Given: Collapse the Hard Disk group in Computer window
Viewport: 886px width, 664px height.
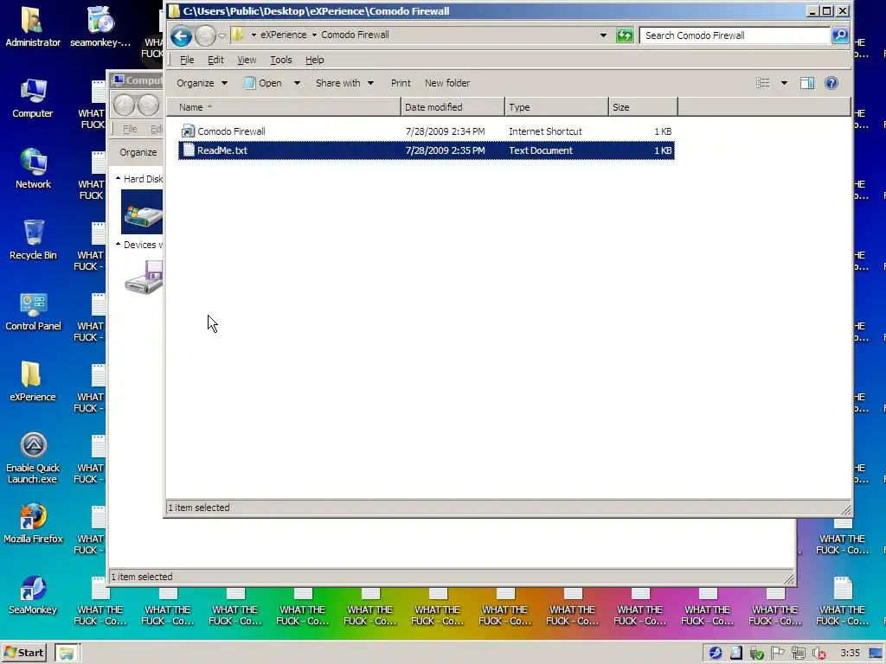Looking at the screenshot, I should coord(118,179).
